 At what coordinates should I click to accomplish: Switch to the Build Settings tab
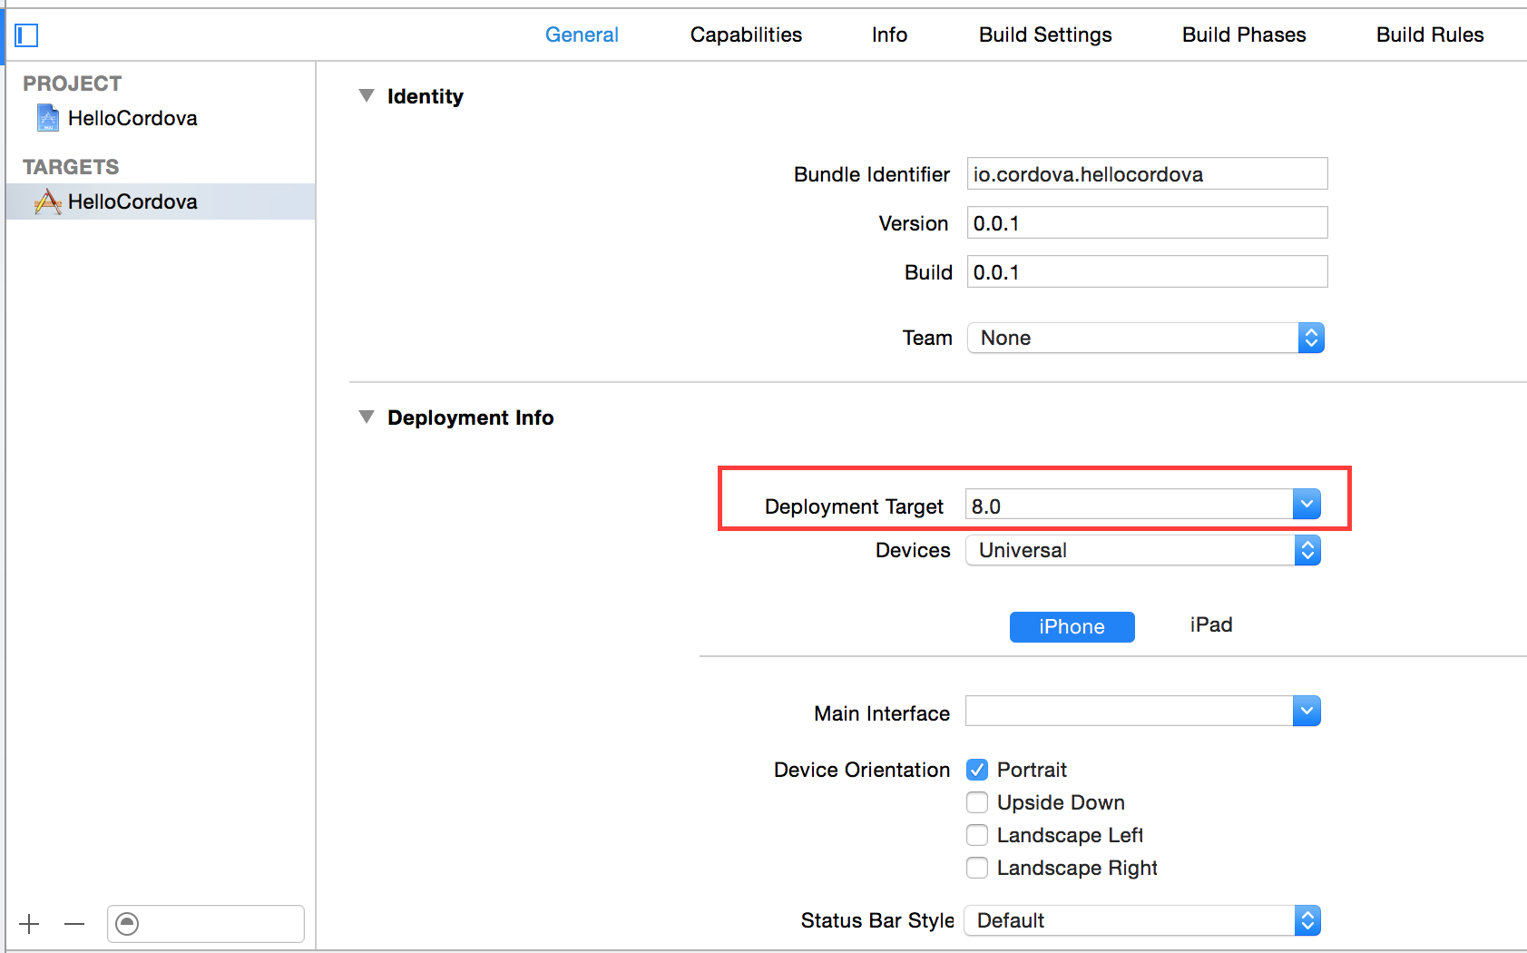1045,34
